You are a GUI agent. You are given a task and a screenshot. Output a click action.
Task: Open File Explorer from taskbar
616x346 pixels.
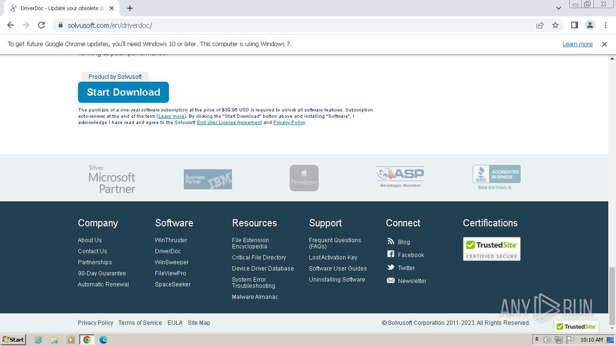coord(54,340)
